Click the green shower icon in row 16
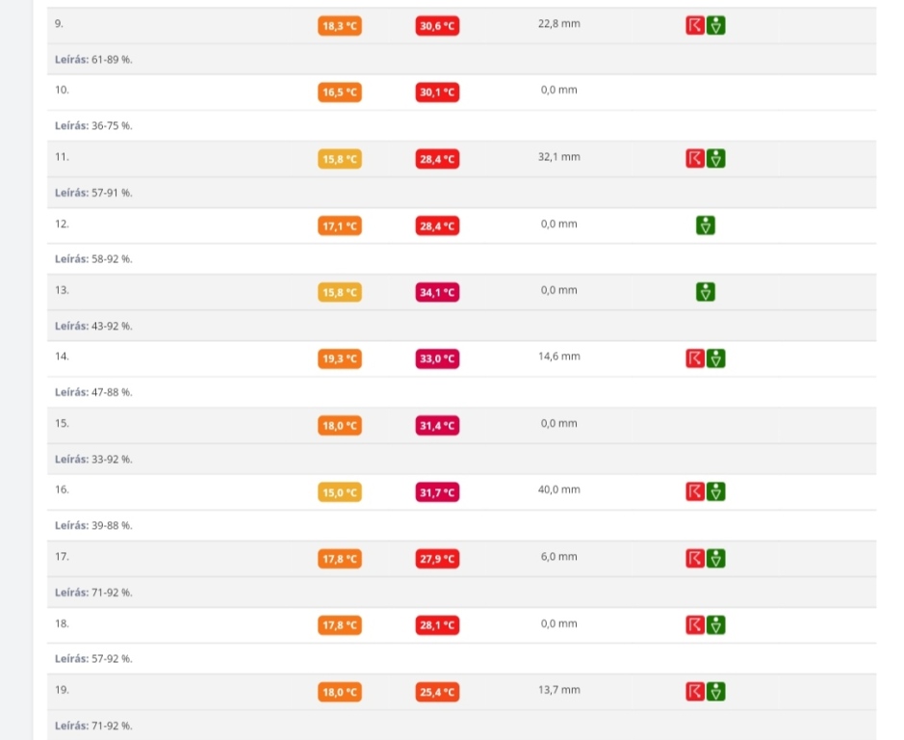904x740 pixels. click(x=715, y=491)
